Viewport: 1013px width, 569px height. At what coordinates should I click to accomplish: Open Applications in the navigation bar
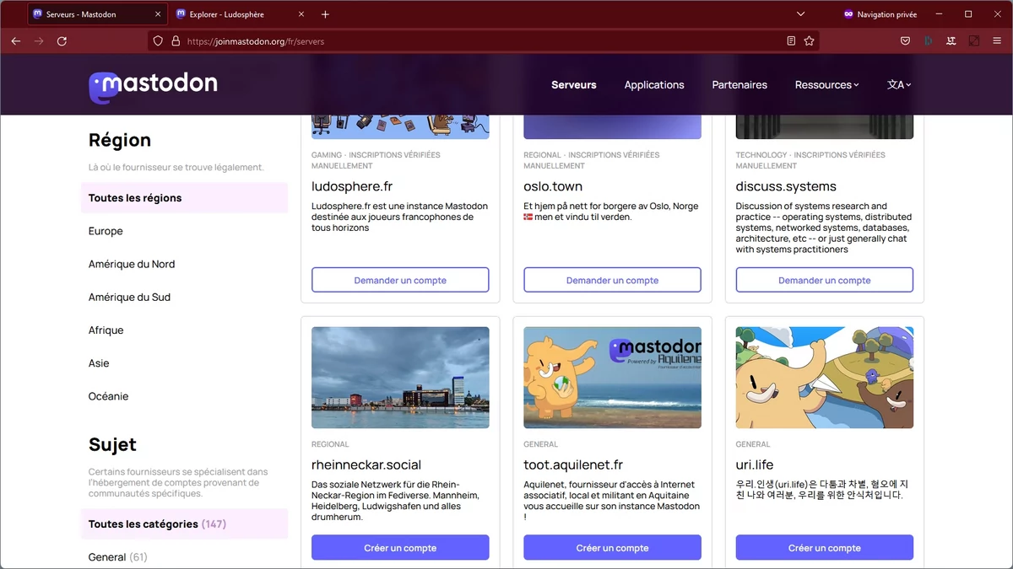(654, 84)
